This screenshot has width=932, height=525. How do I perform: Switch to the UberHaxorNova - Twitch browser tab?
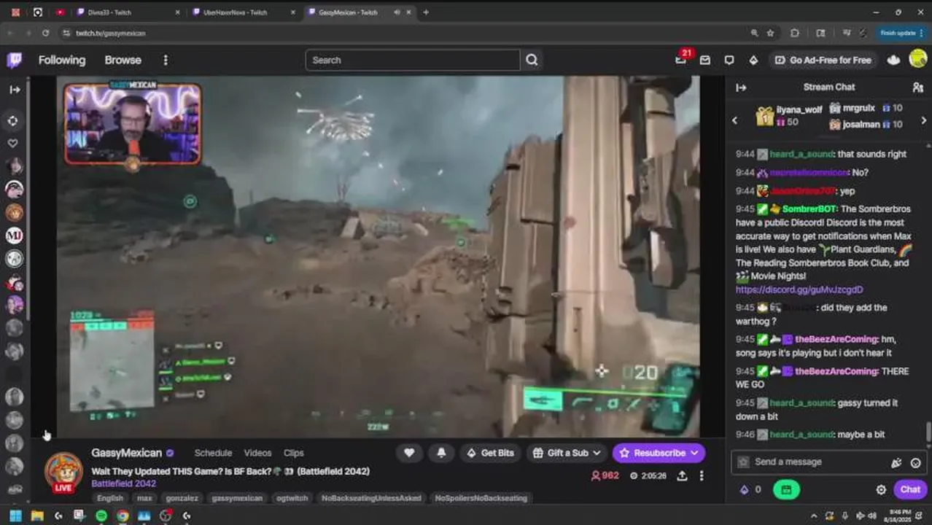[242, 12]
